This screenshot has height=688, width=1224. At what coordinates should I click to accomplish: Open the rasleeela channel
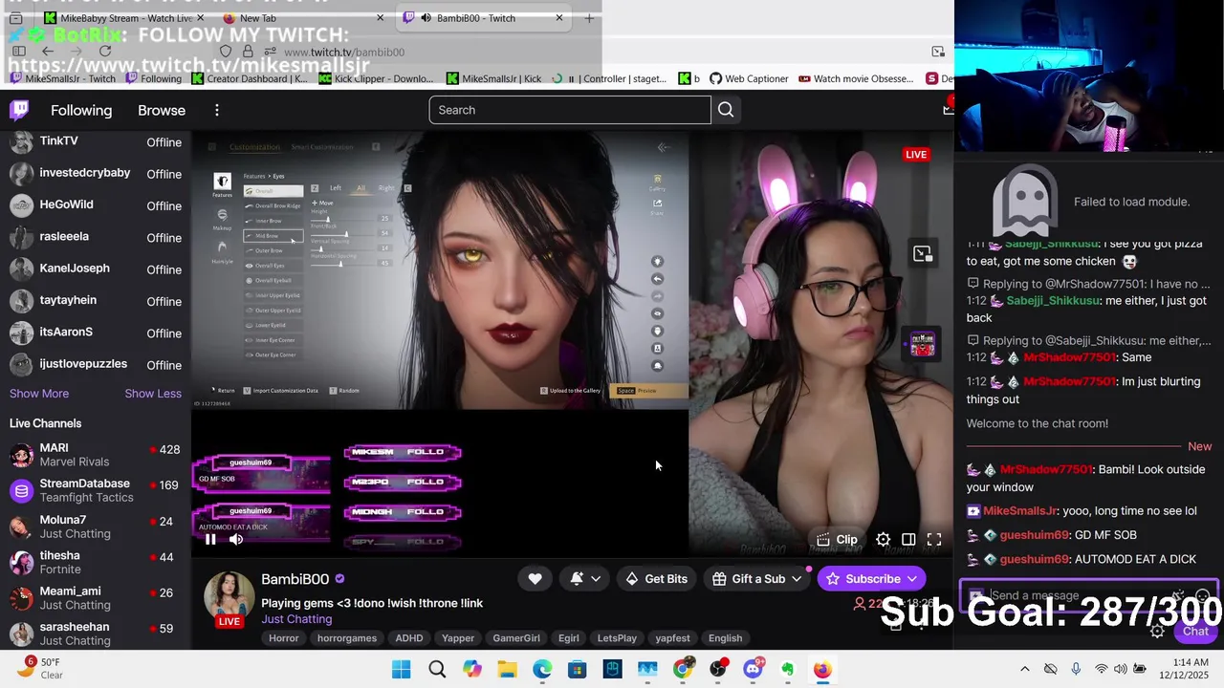coord(96,237)
